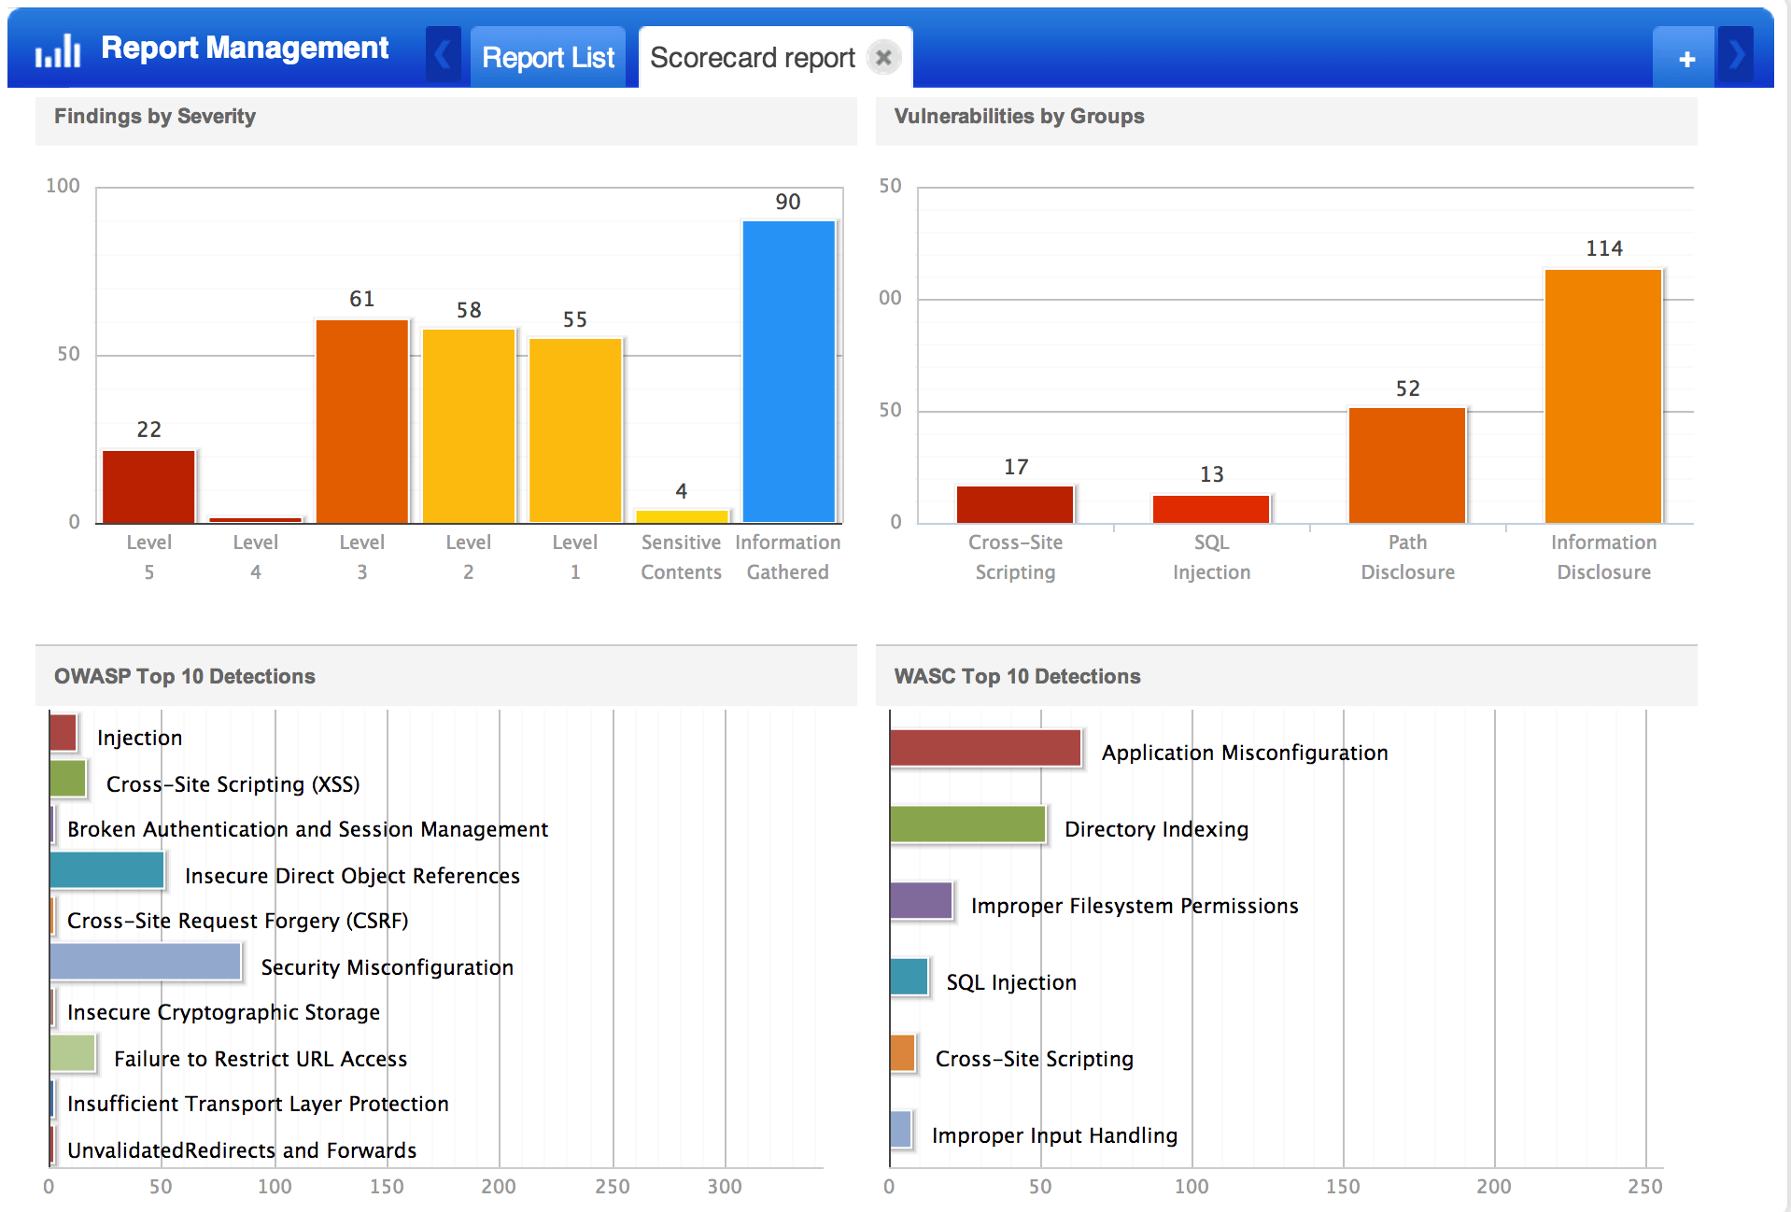Screen dimensions: 1791x1212
Task: Click the Report Management title
Action: coord(245,48)
